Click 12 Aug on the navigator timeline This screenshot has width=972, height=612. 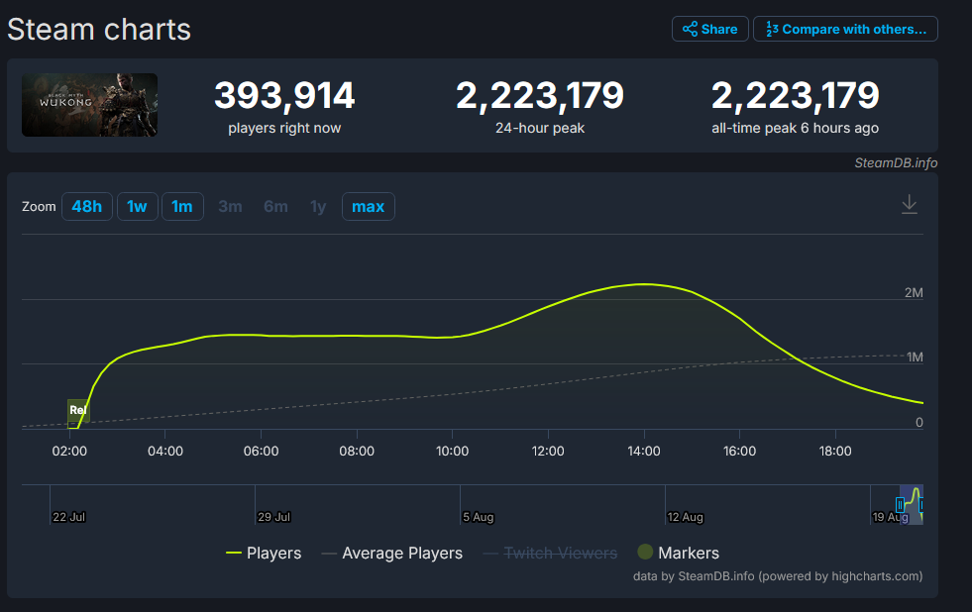tap(685, 517)
